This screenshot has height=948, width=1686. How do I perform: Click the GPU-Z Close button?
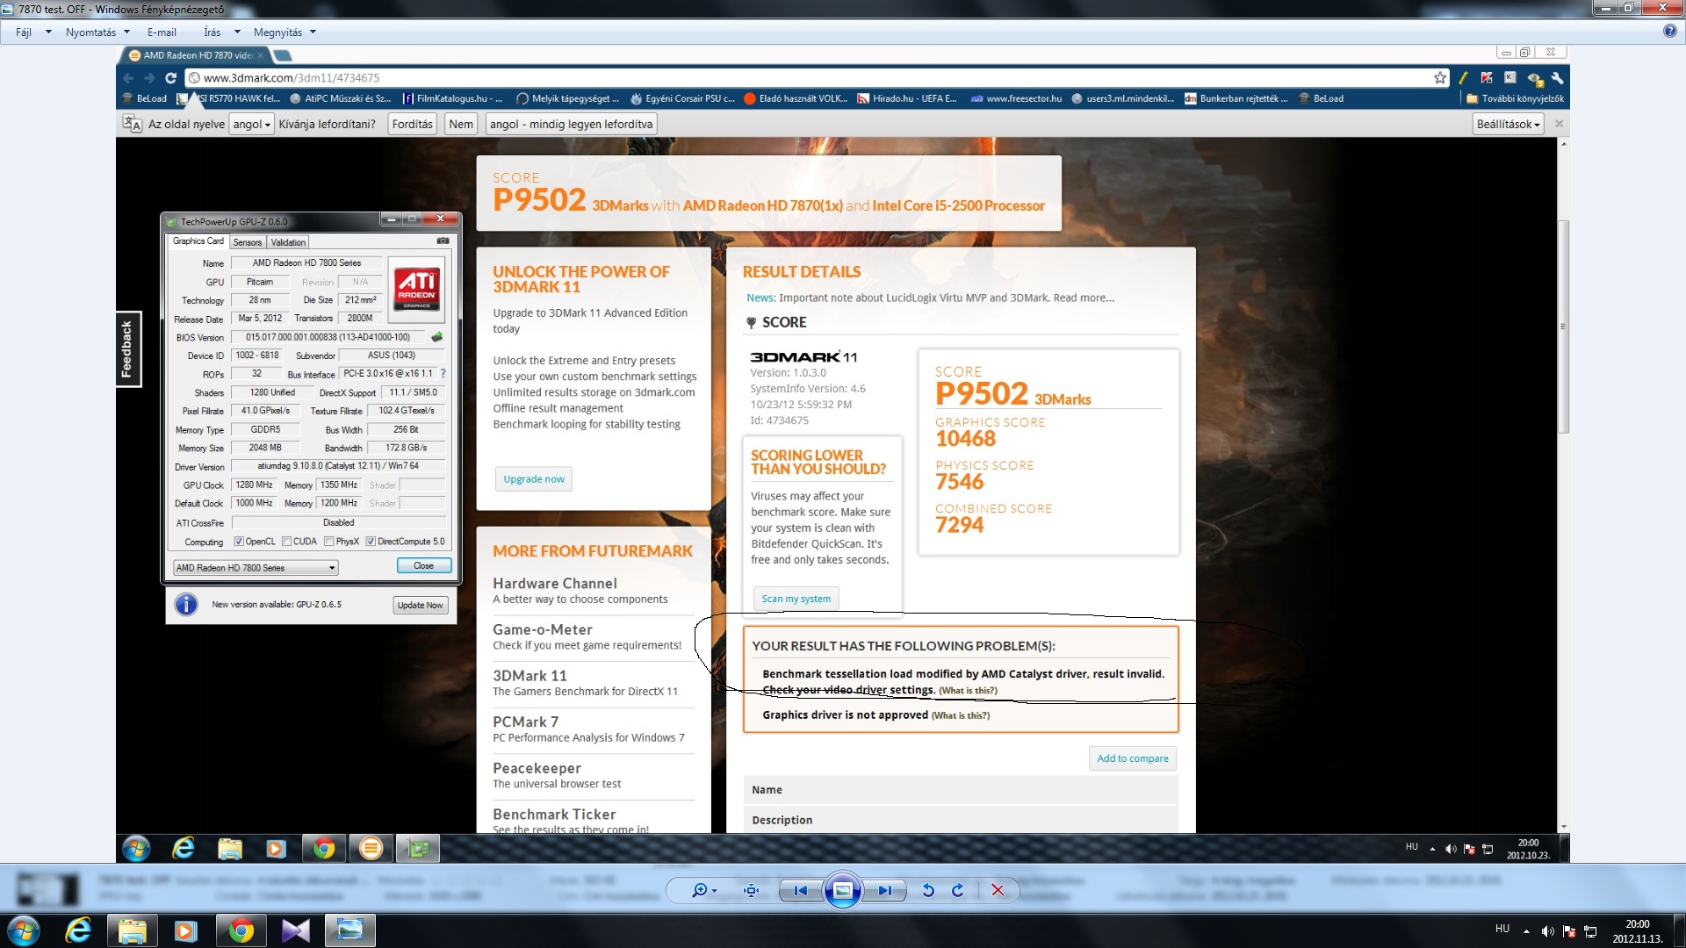click(x=423, y=566)
